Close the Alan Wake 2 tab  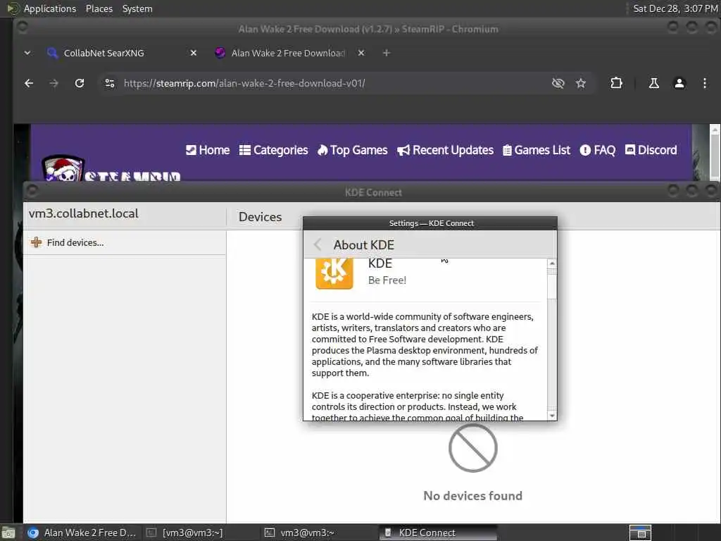pyautogui.click(x=361, y=53)
